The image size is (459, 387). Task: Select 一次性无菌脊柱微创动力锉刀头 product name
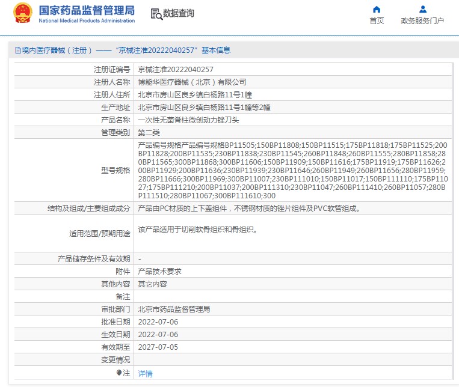click(188, 120)
